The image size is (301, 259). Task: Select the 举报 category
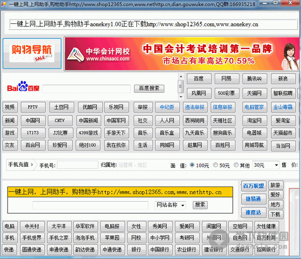click(x=143, y=107)
